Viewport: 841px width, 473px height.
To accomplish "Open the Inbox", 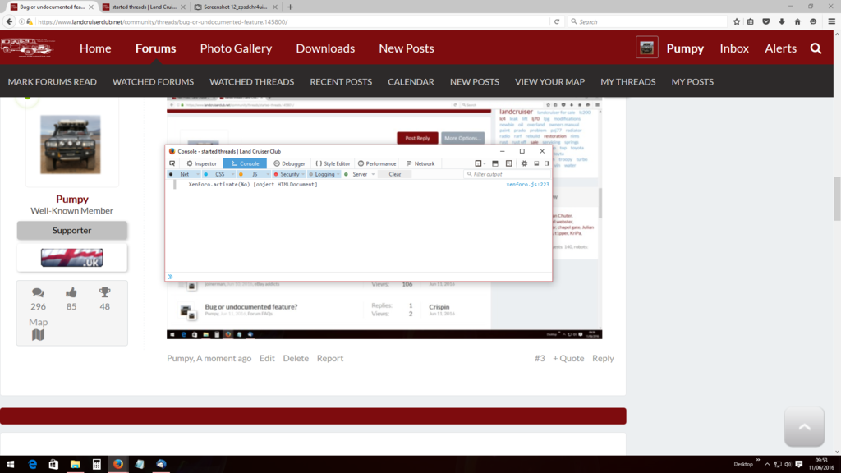I will pyautogui.click(x=734, y=48).
